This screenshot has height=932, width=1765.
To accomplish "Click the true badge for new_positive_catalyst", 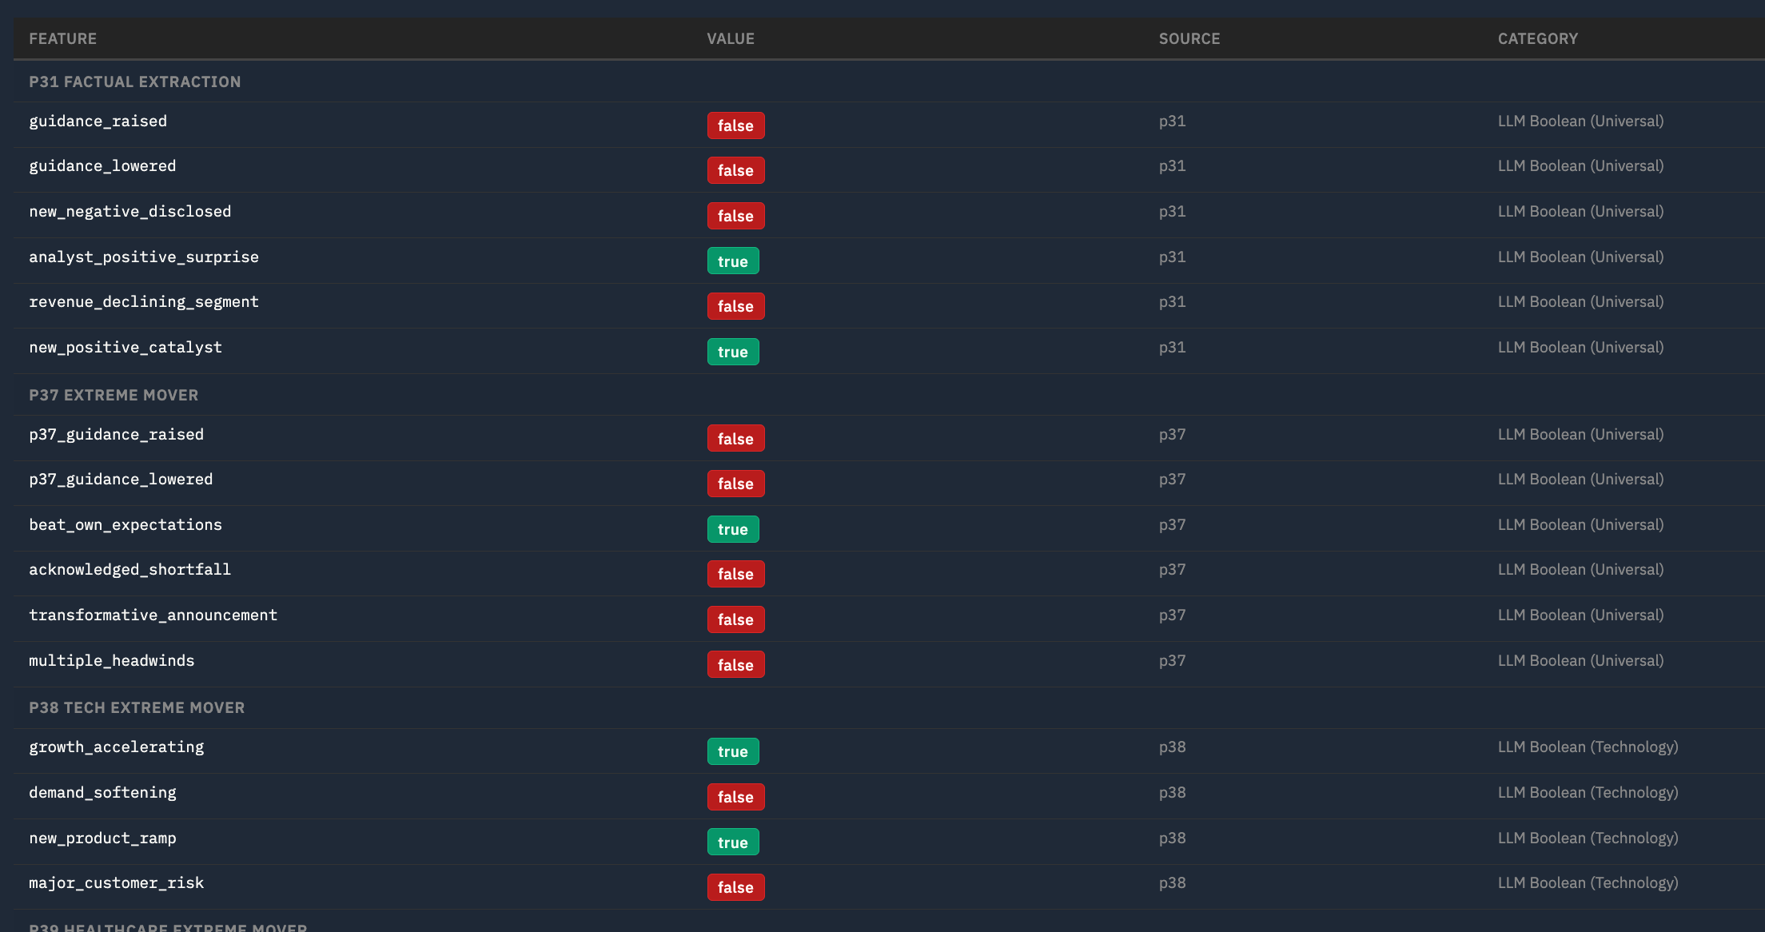I will pyautogui.click(x=732, y=352).
